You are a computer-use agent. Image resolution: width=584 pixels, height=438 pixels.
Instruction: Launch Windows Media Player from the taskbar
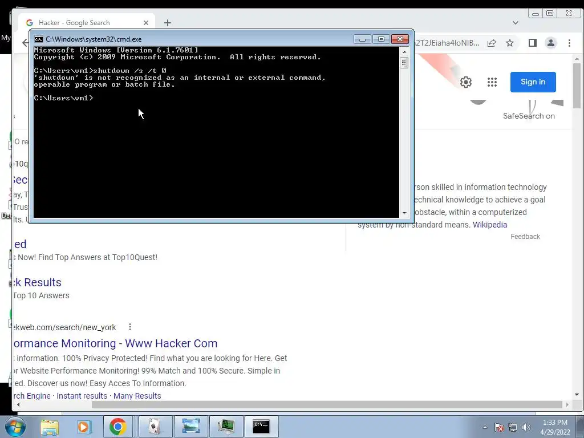(84, 427)
